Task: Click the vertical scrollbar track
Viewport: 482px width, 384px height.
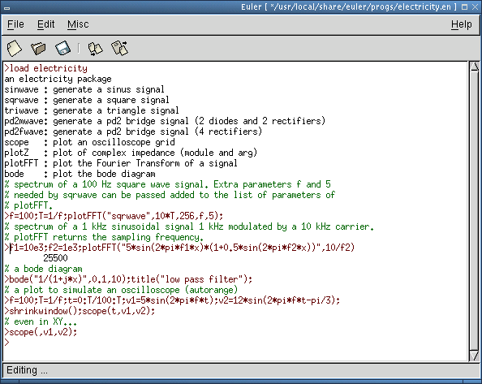Action: point(475,211)
